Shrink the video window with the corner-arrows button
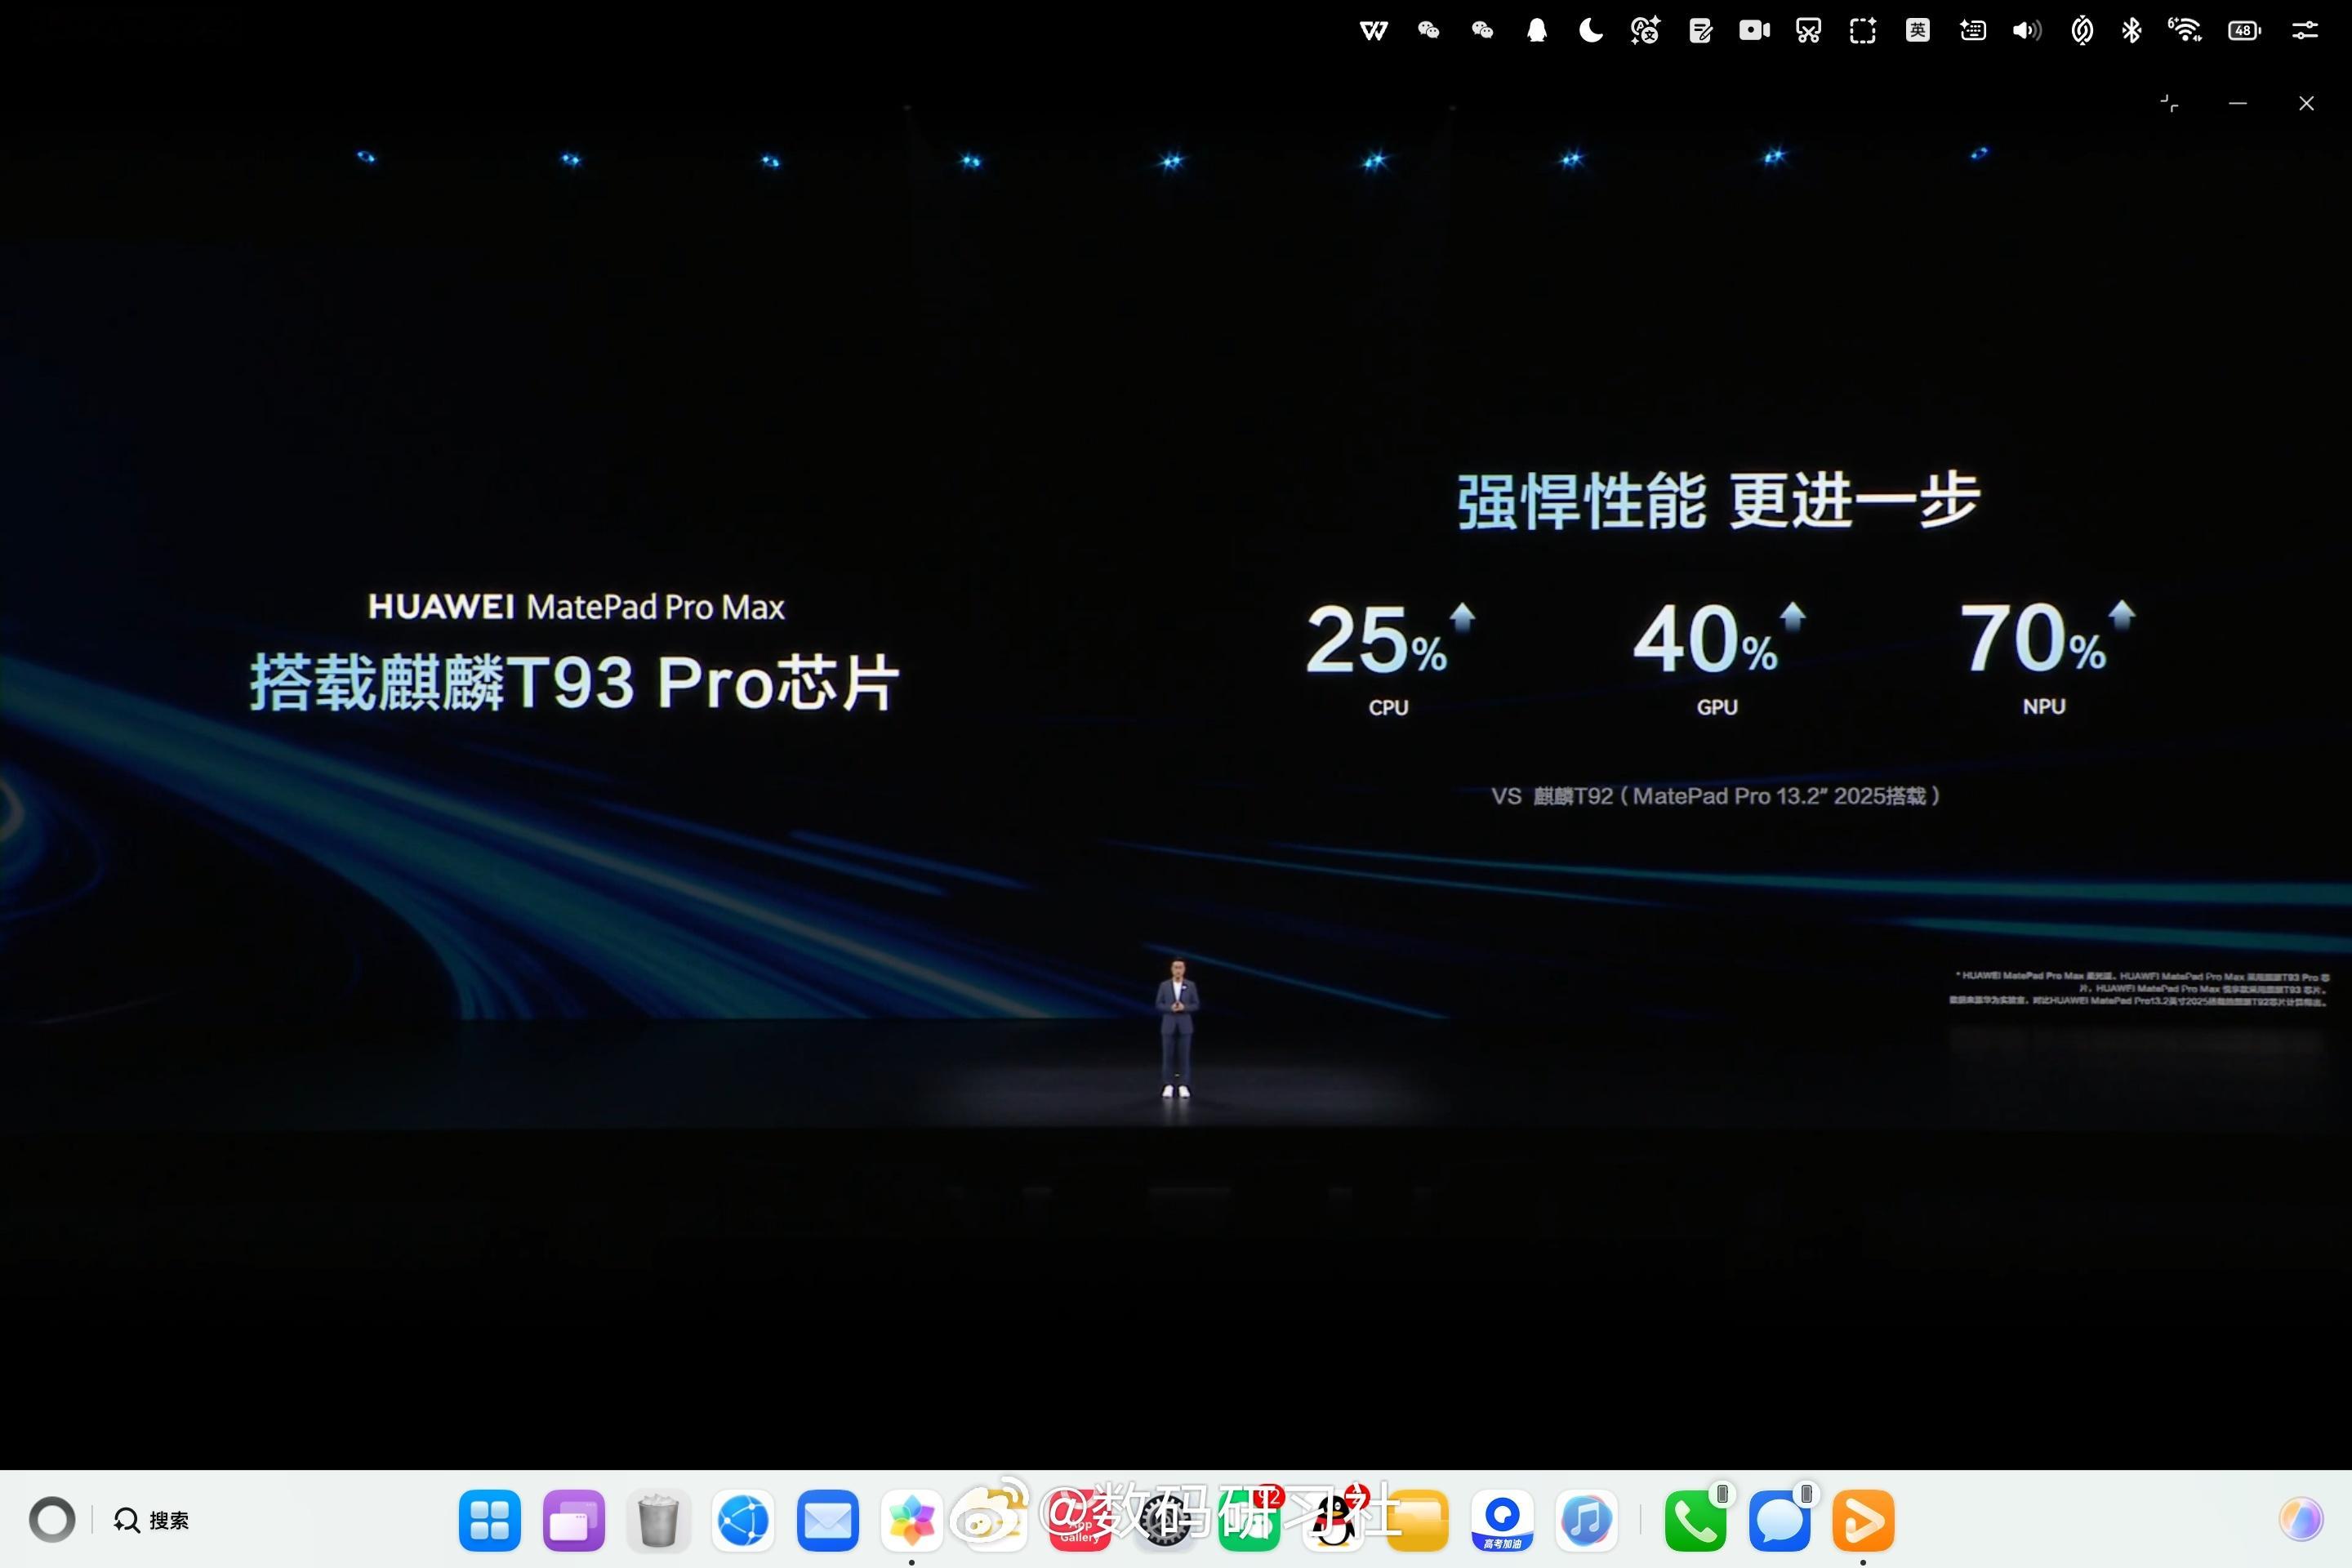Image resolution: width=2352 pixels, height=1568 pixels. [x=2169, y=103]
